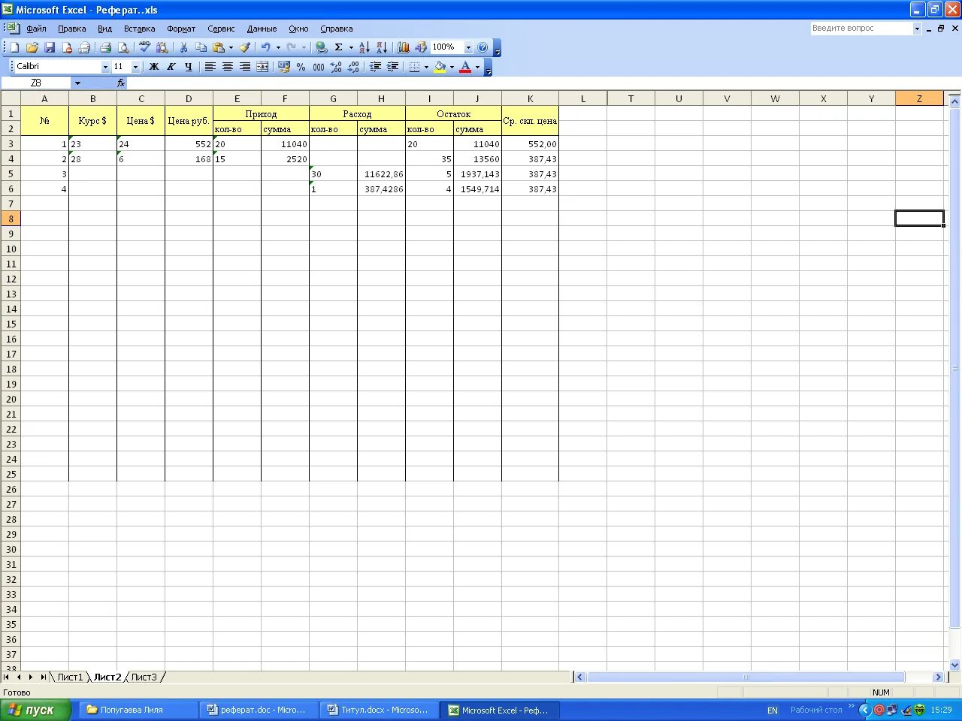Apply the yellow fill color
The width and height of the screenshot is (962, 721).
coord(440,67)
